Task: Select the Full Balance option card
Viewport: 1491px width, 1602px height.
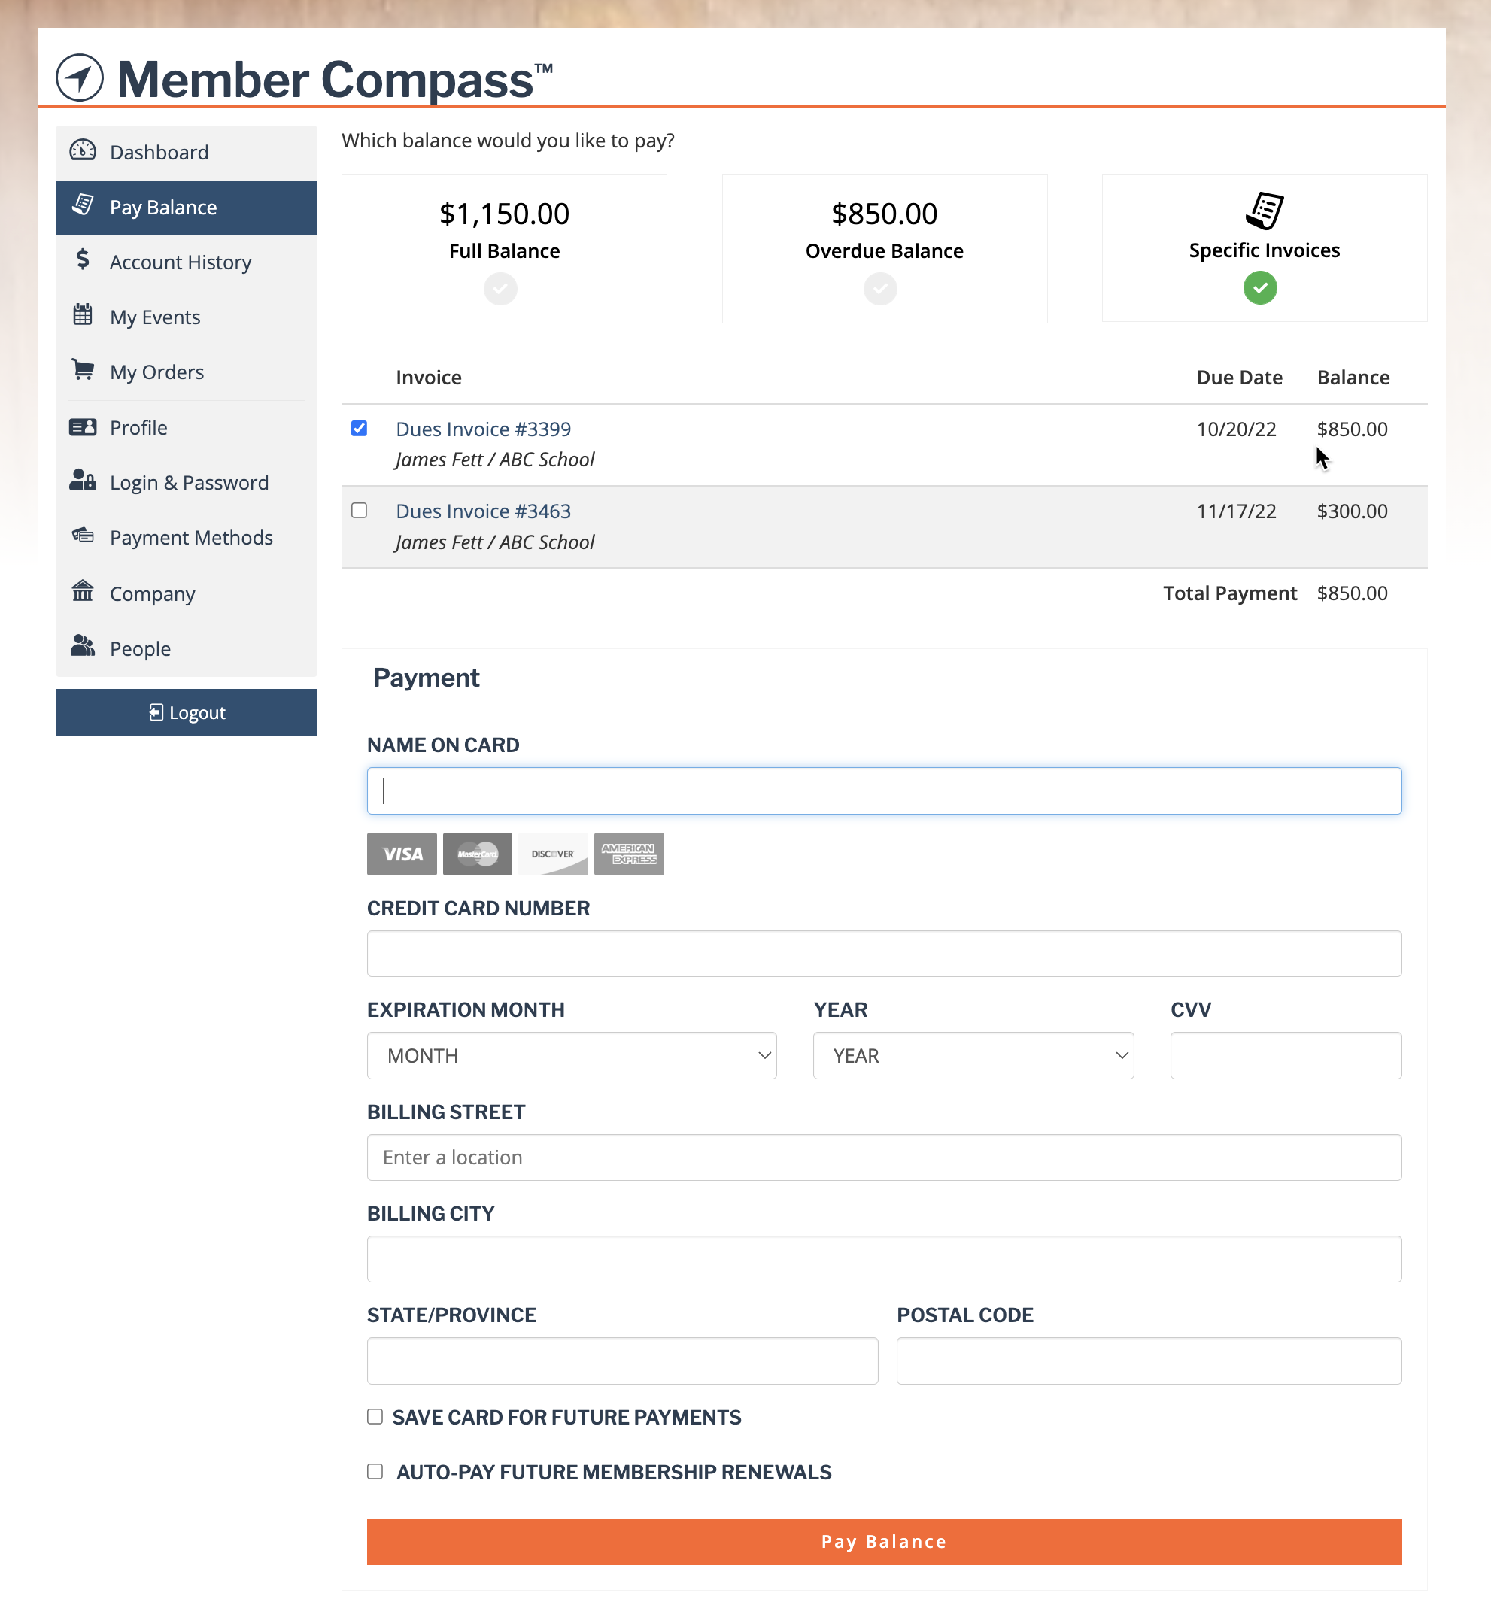Action: [505, 249]
